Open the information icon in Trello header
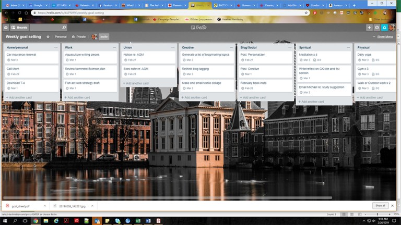 point(377,28)
